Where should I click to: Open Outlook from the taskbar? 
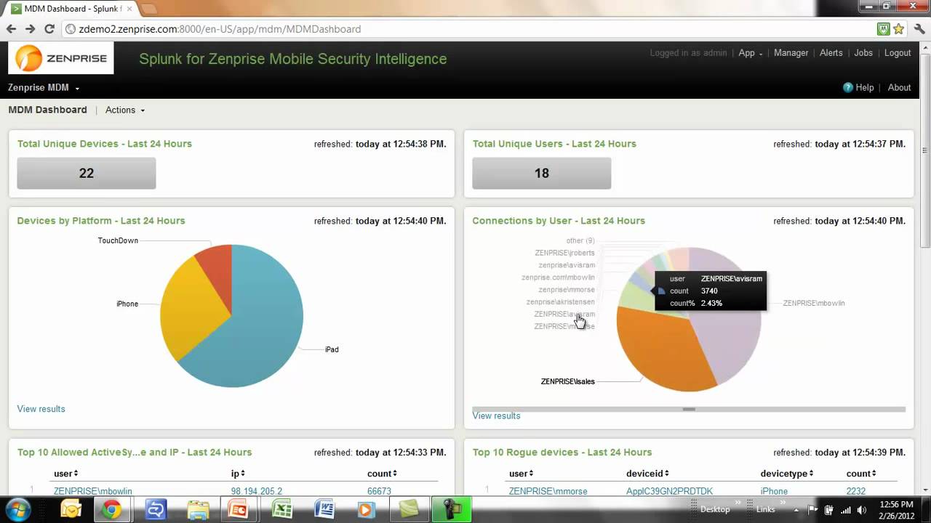(71, 509)
